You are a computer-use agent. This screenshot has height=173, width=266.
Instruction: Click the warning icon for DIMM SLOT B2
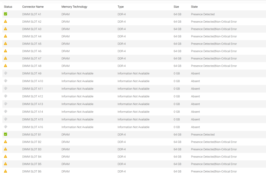point(5,142)
